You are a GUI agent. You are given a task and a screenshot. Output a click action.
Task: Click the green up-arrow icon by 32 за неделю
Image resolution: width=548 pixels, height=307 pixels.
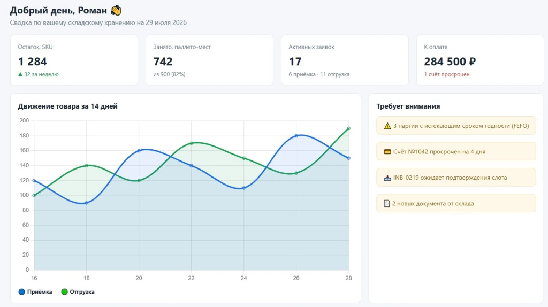(x=20, y=74)
